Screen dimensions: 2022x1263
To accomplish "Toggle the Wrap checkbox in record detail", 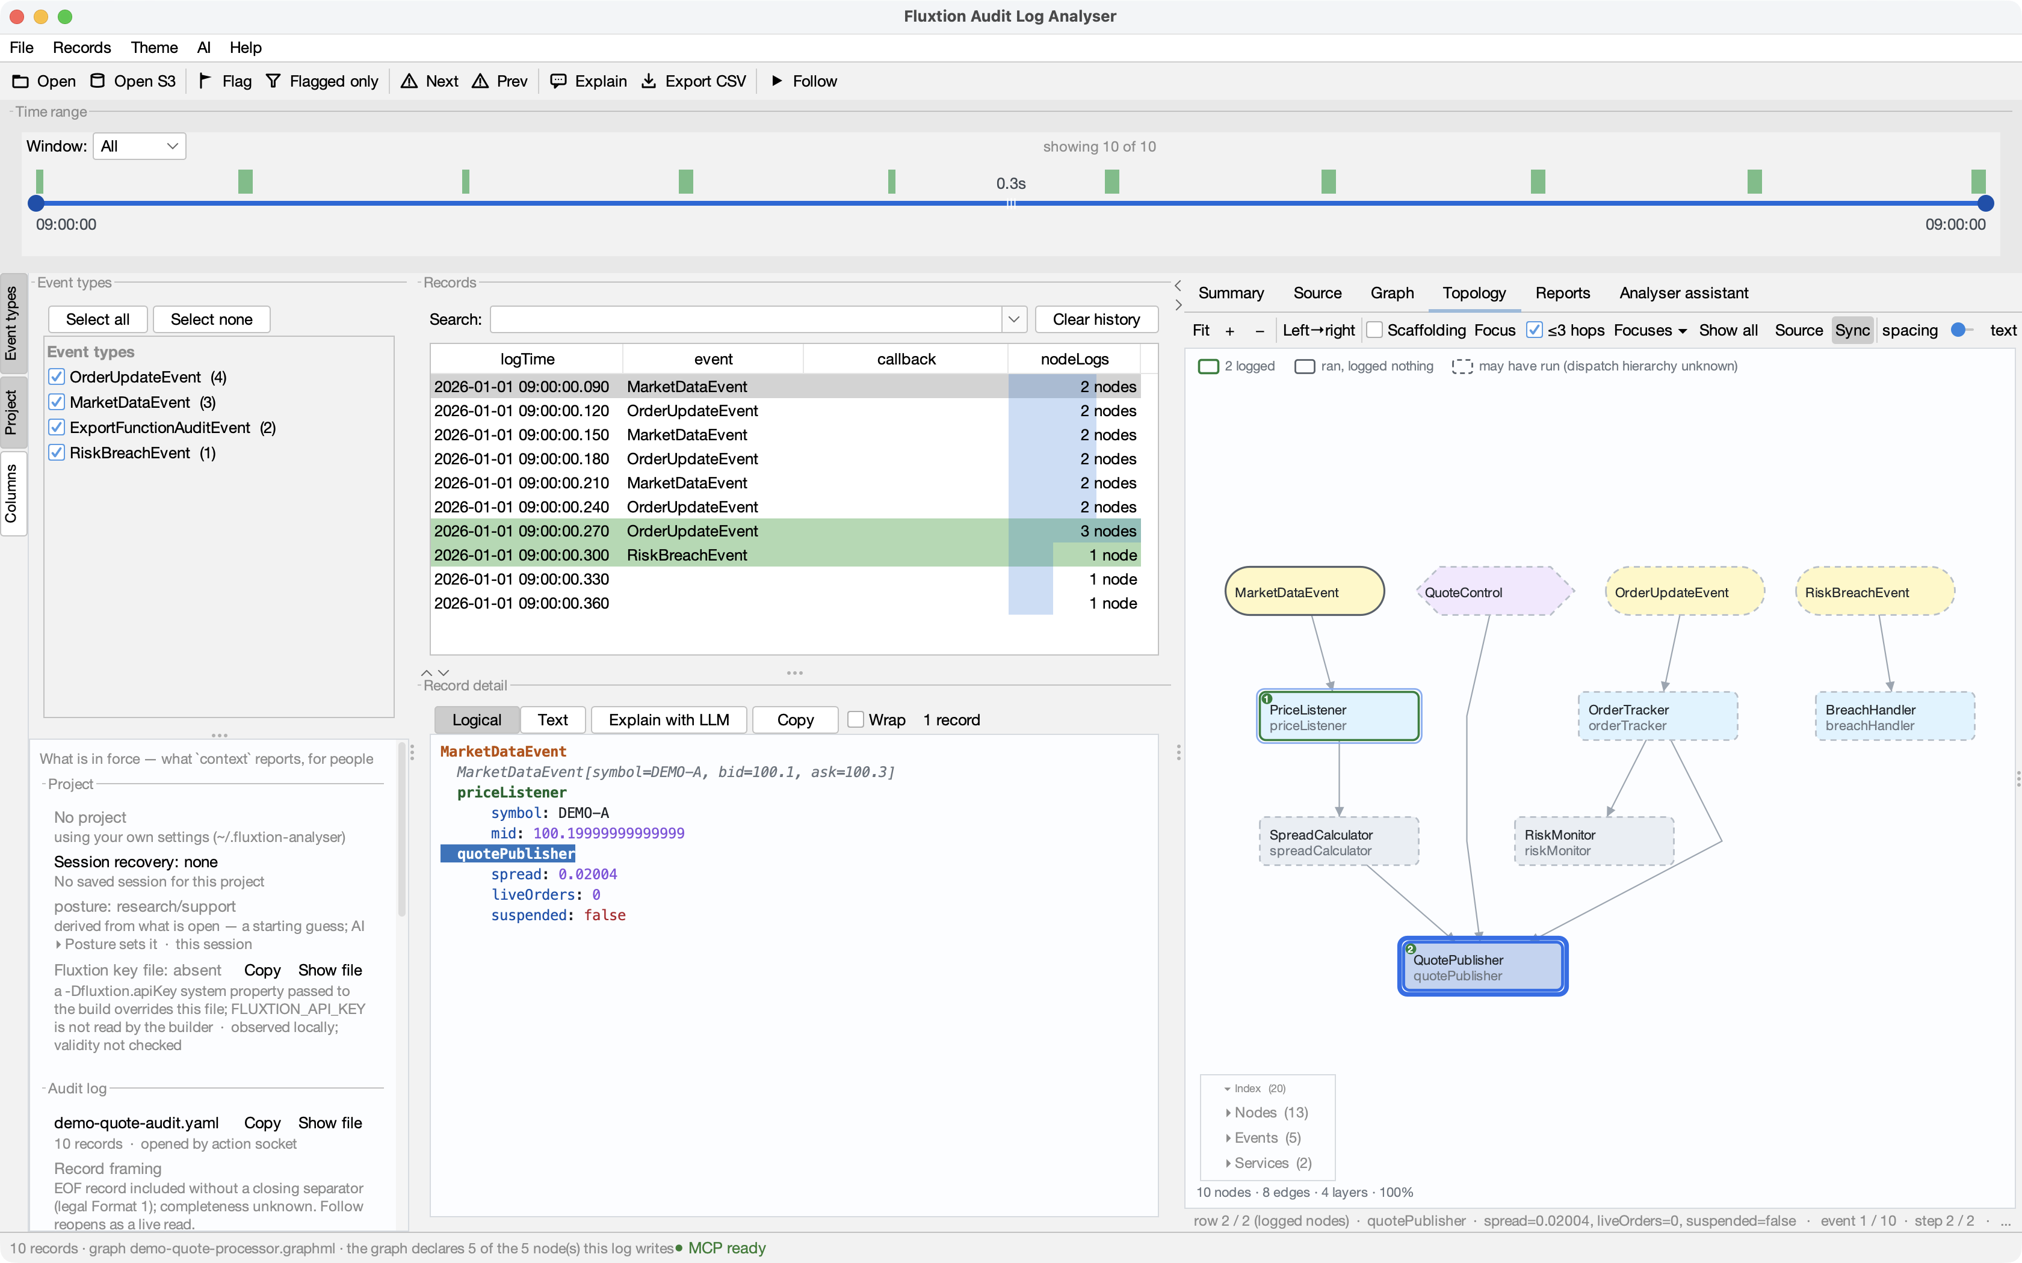I will [856, 719].
